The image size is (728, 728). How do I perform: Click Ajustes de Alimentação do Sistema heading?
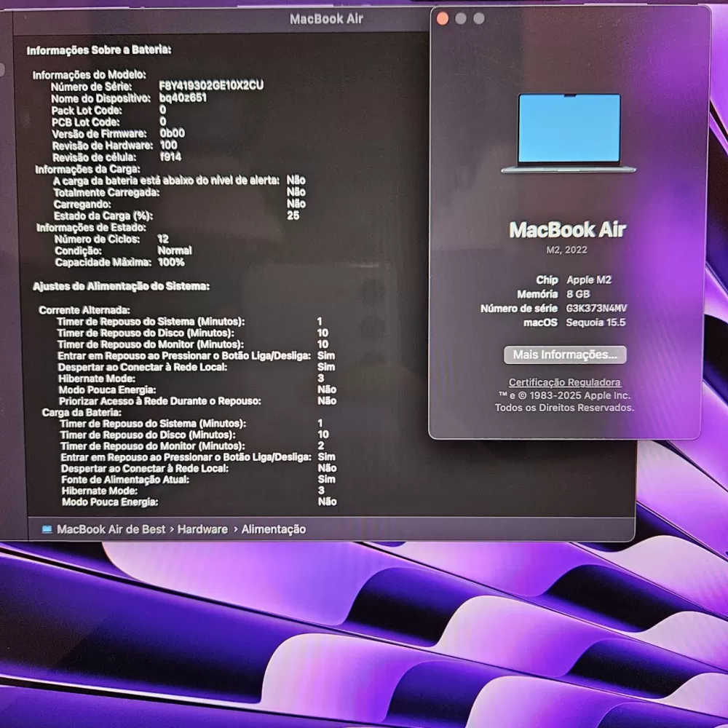[x=121, y=286]
